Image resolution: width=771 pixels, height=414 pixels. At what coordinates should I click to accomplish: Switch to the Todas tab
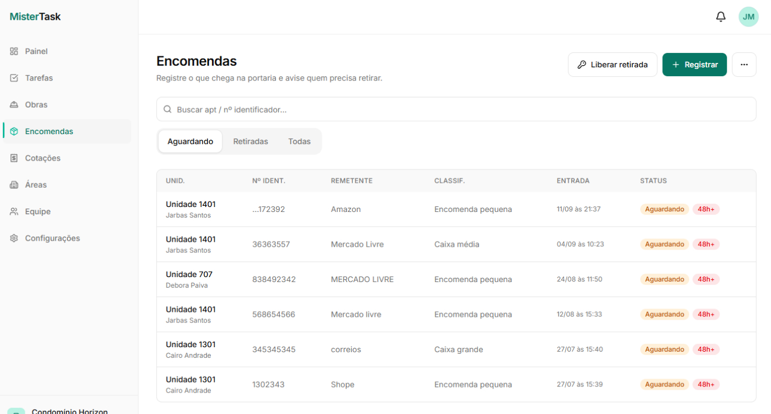[x=299, y=141]
